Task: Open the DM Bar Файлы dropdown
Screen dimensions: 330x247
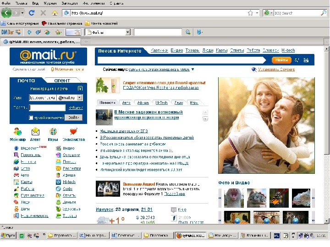Action: pyautogui.click(x=127, y=32)
